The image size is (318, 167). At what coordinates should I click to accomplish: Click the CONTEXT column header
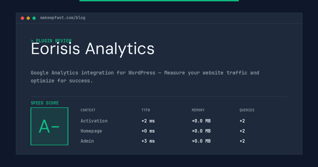click(88, 110)
